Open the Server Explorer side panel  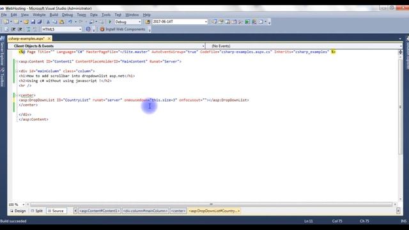point(3,52)
